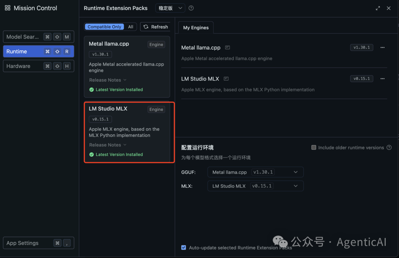Click the Engine tag on the LM Studio MLX card
This screenshot has height=258, width=399.
(x=156, y=109)
